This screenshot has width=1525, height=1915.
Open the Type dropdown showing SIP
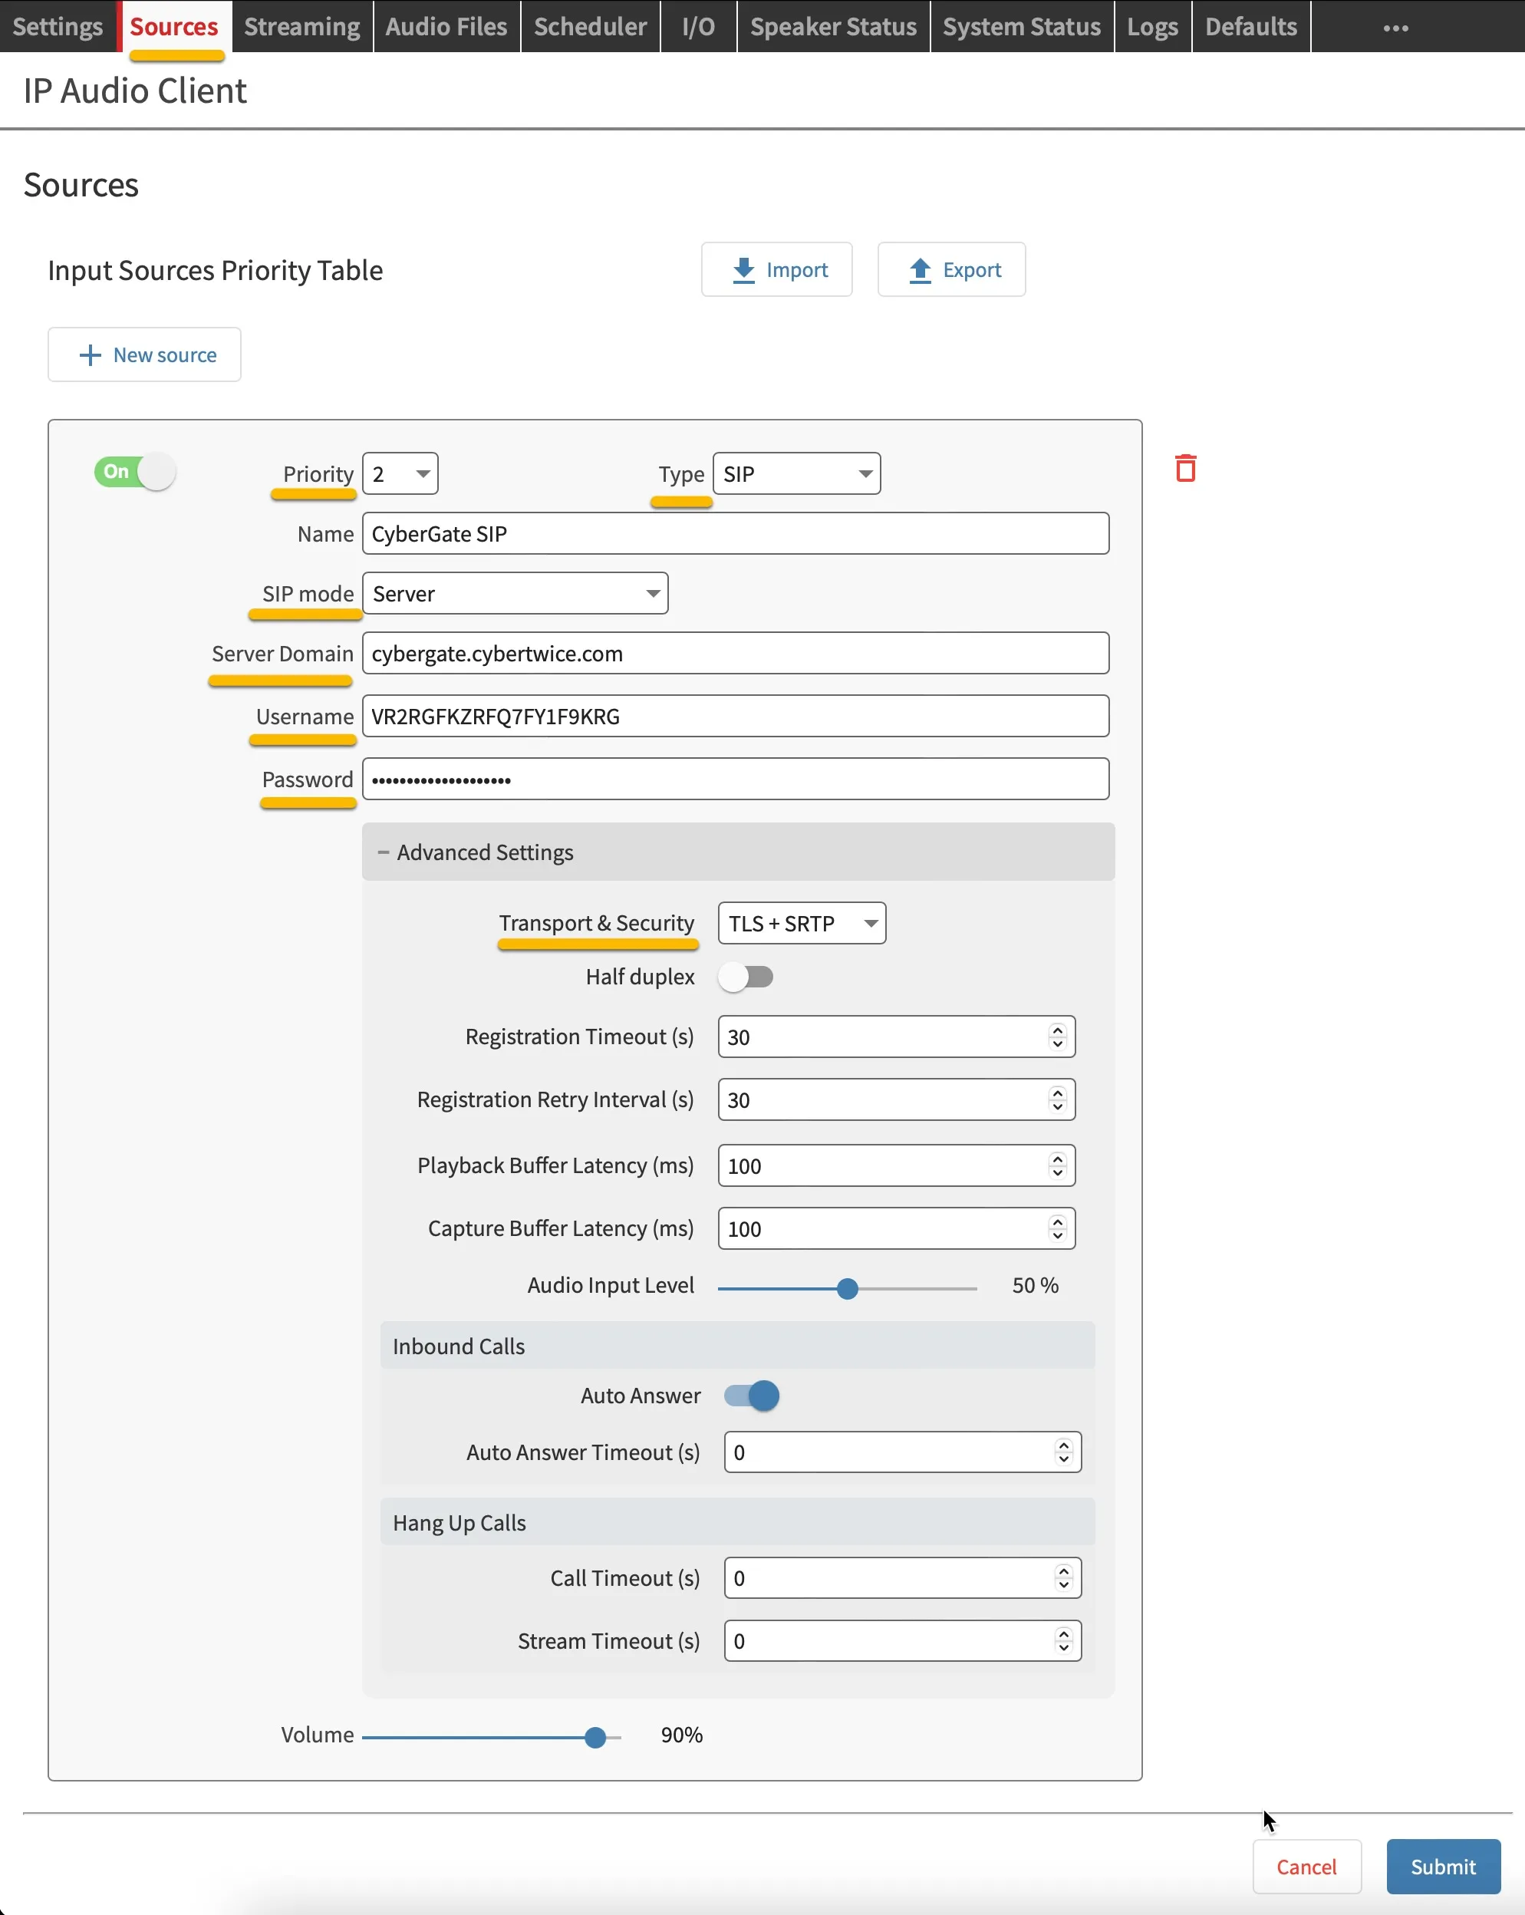tap(797, 473)
